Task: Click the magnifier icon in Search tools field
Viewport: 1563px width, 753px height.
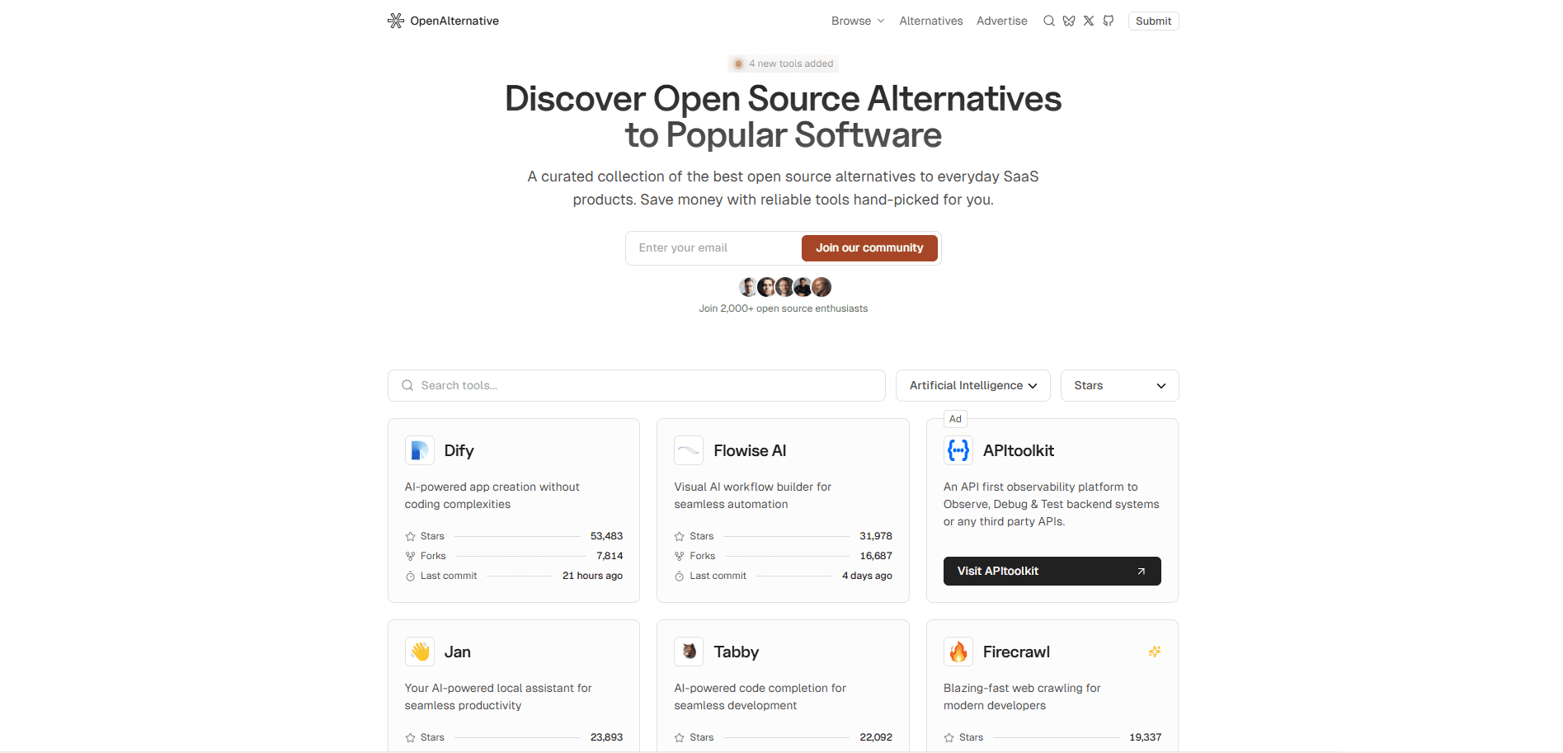Action: (x=407, y=385)
